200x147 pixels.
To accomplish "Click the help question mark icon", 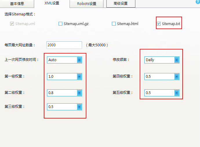I will point(198,2).
